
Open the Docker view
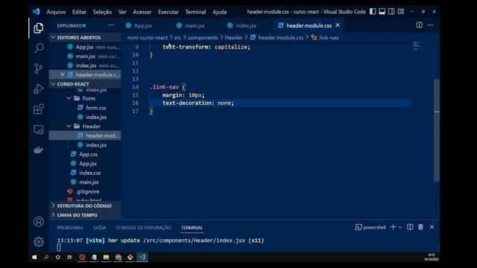[39, 150]
